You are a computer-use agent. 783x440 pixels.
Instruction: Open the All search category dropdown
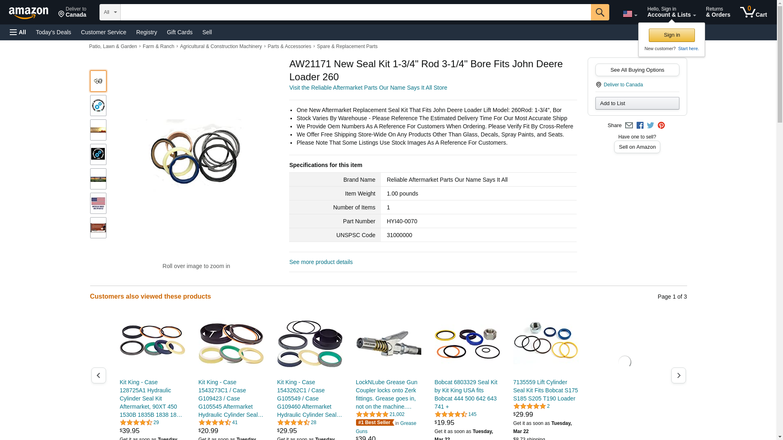(110, 12)
